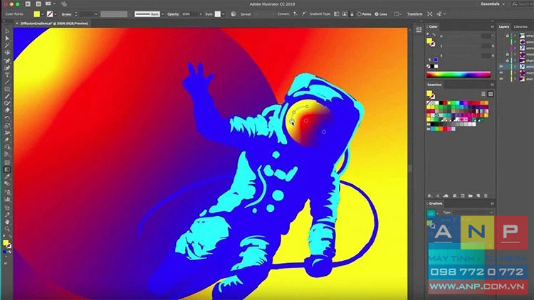Open the stroke weight dropdown

click(95, 14)
